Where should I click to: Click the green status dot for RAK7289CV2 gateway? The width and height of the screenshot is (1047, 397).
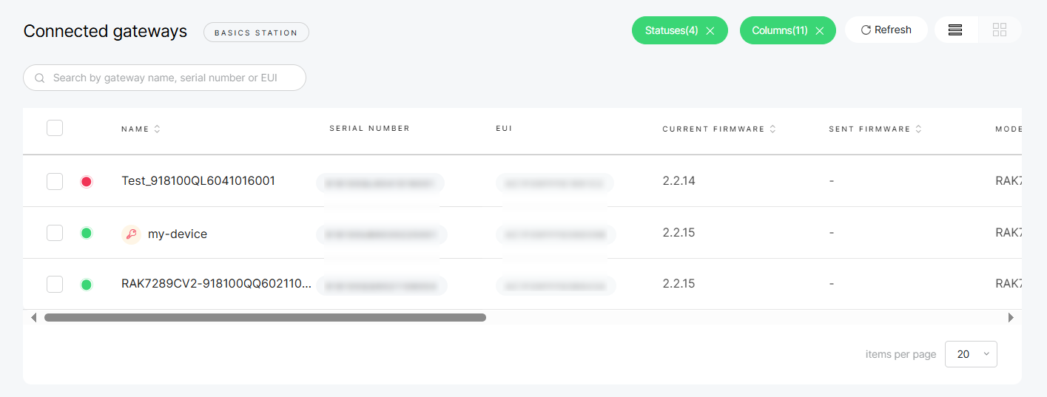pos(87,284)
